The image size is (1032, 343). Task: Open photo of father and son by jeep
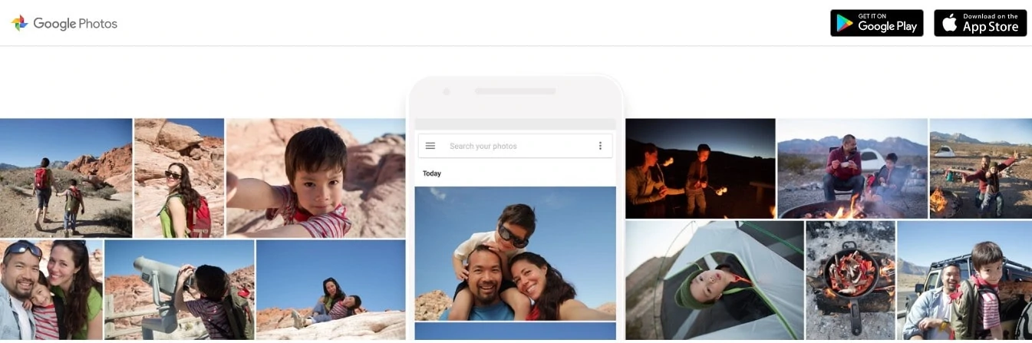[x=964, y=281]
